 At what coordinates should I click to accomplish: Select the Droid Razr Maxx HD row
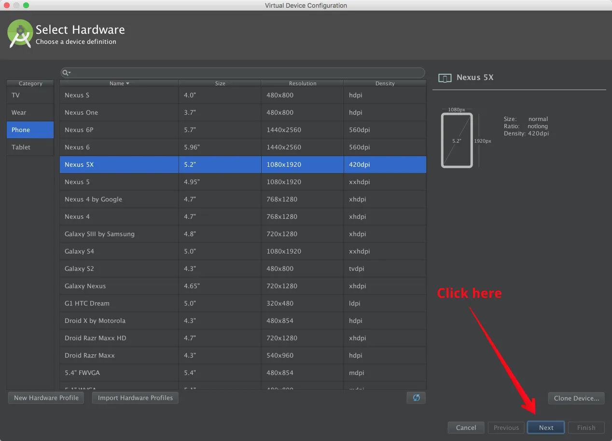tap(243, 338)
